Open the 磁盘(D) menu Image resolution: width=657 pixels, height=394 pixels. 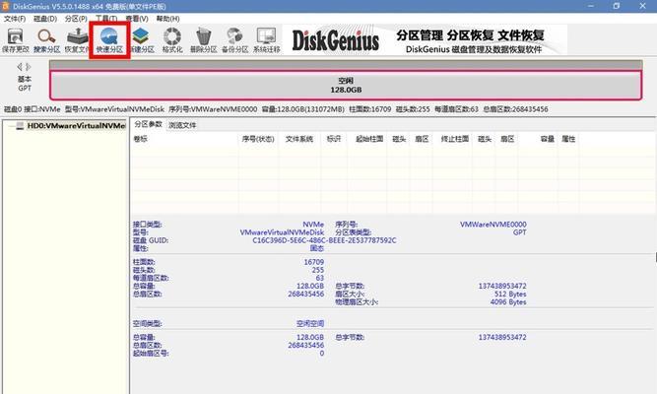45,19
